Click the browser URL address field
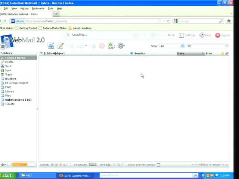 [x=91, y=21]
